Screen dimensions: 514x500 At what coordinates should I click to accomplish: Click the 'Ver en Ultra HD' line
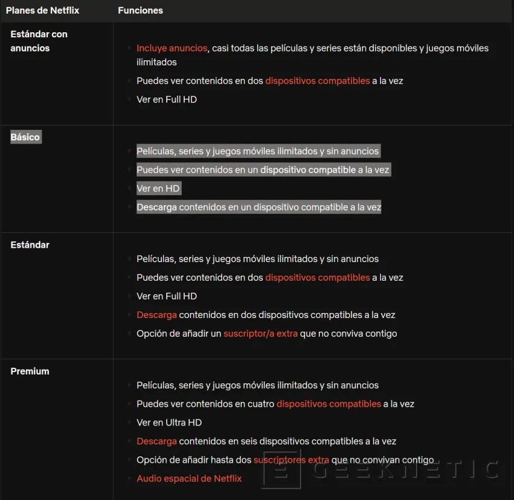[x=169, y=422]
